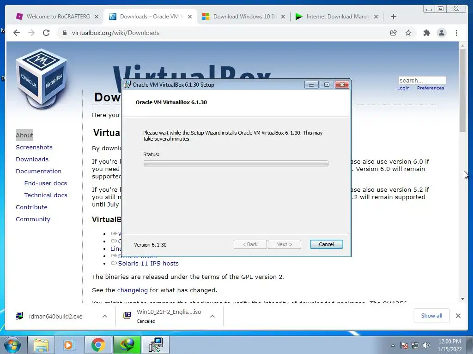Open Chrome extensions puzzle icon

[426, 33]
